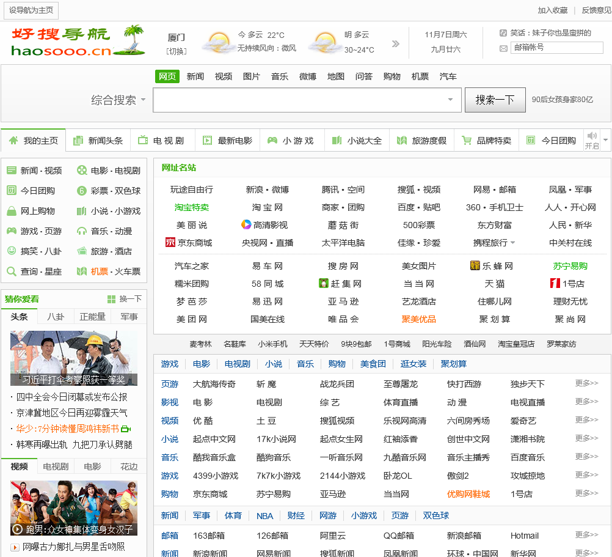The image size is (612, 557).
Task: Switch to the 新闻头条 tab
Action: click(98, 141)
